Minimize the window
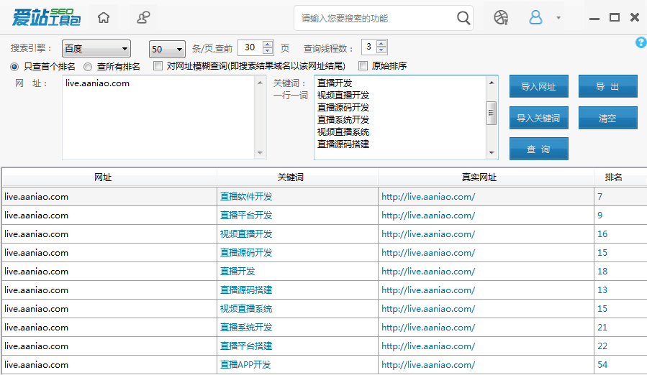Screen dimensions: 647x375 (x=594, y=18)
